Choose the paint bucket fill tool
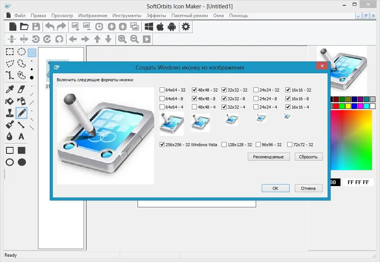The image size is (380, 262). (10, 101)
